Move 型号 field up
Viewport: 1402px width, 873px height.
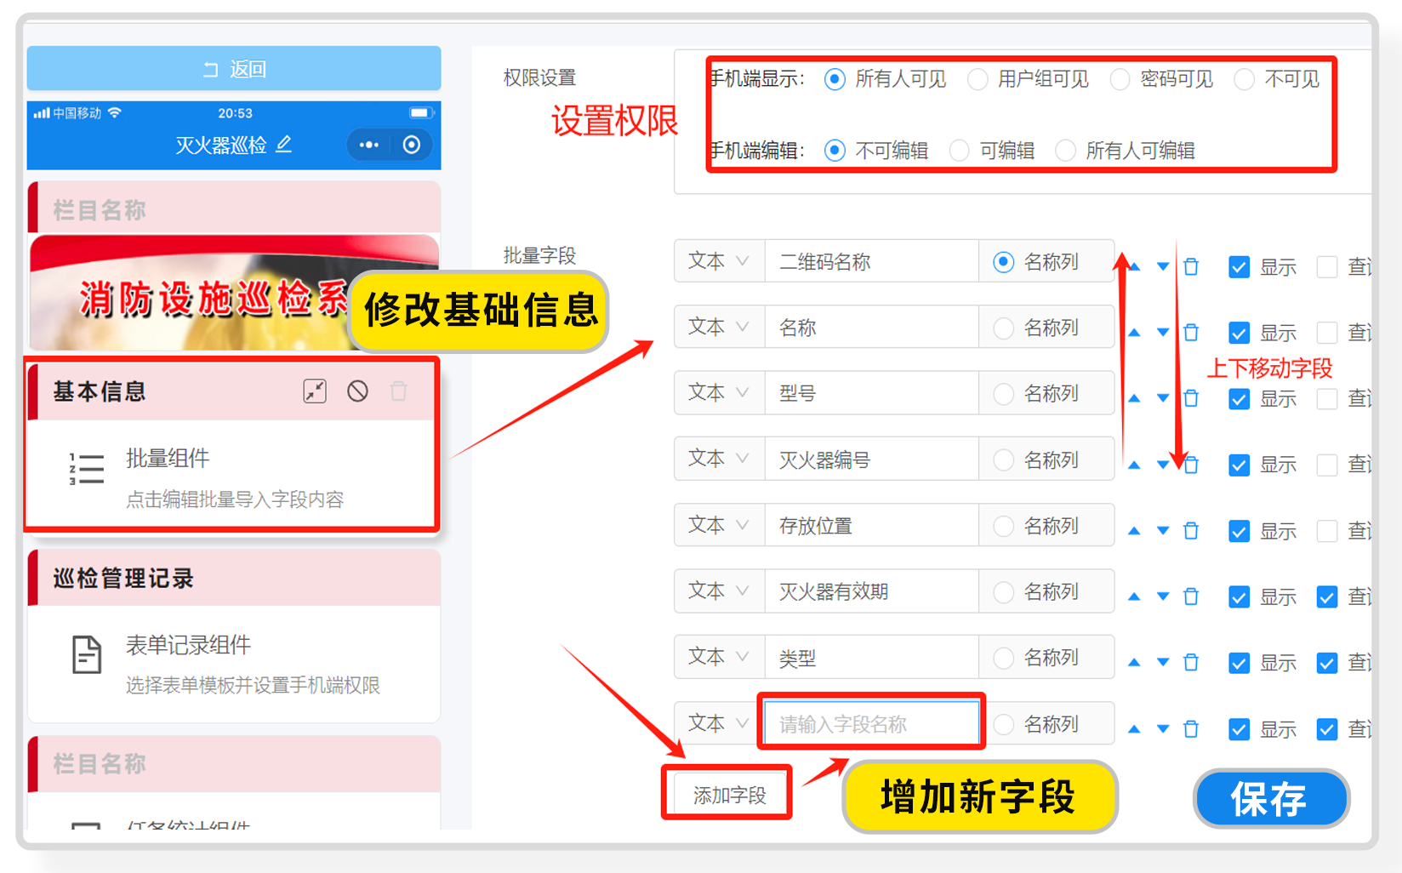pos(1134,398)
